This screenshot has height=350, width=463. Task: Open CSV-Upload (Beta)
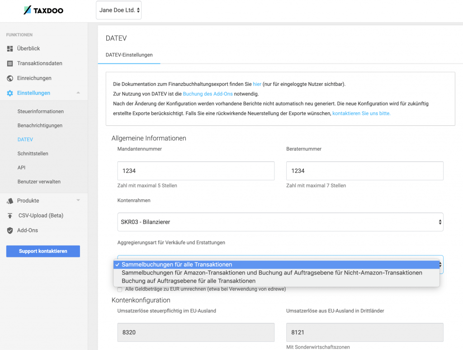[x=41, y=215]
